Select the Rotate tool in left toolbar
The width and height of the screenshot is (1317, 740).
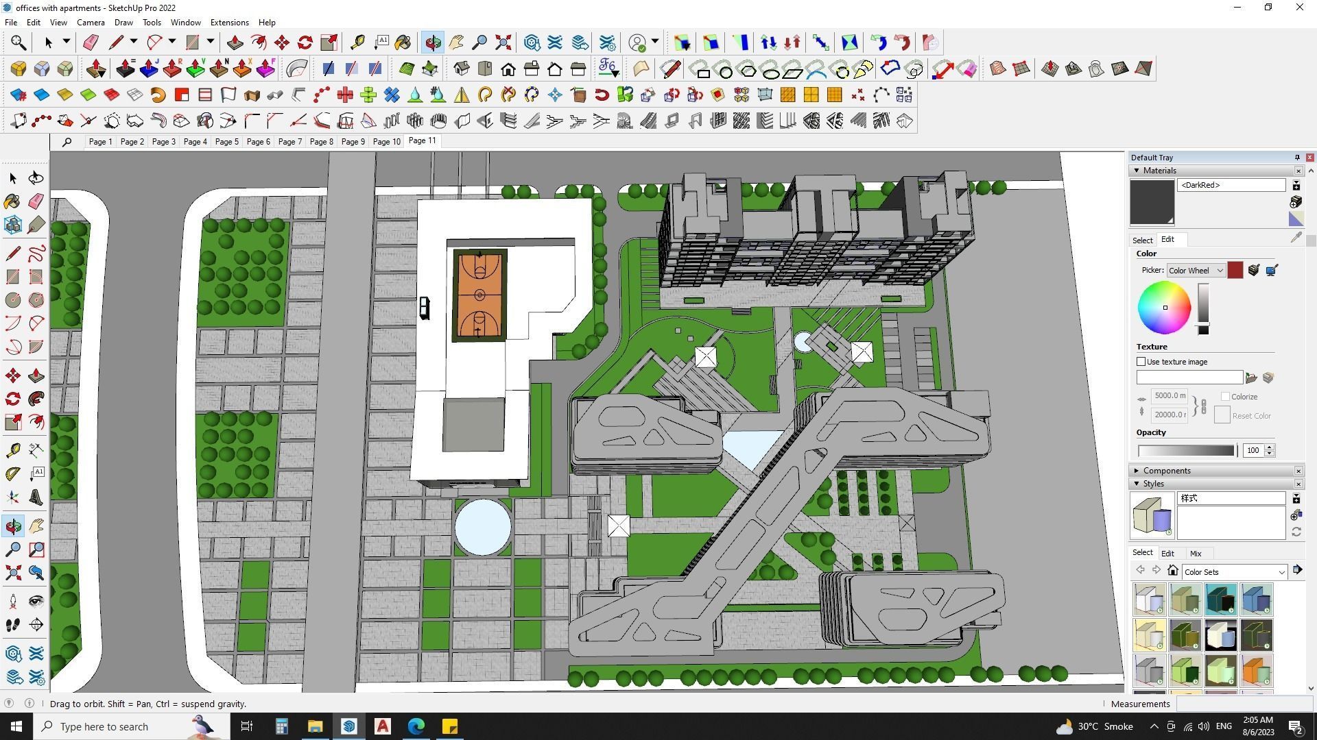pyautogui.click(x=12, y=399)
